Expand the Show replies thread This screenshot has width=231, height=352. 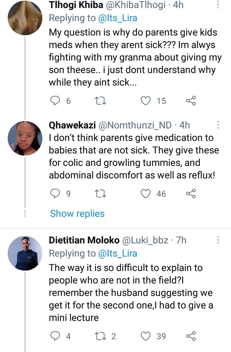click(x=77, y=214)
